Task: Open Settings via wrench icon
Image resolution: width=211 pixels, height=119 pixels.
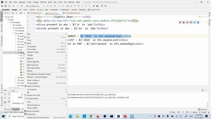Action: (94, 6)
